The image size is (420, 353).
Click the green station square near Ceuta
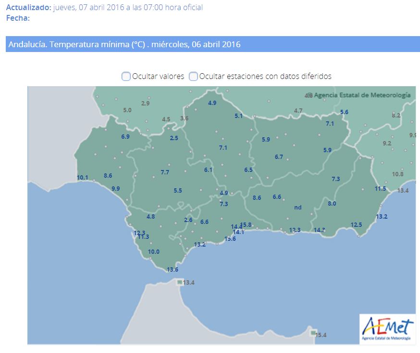pos(179,282)
